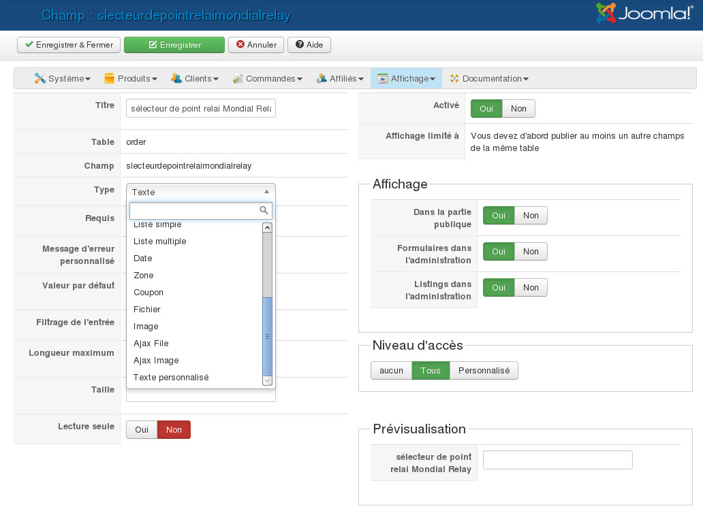Click the Affiliés users icon
The width and height of the screenshot is (703, 515).
(x=321, y=78)
